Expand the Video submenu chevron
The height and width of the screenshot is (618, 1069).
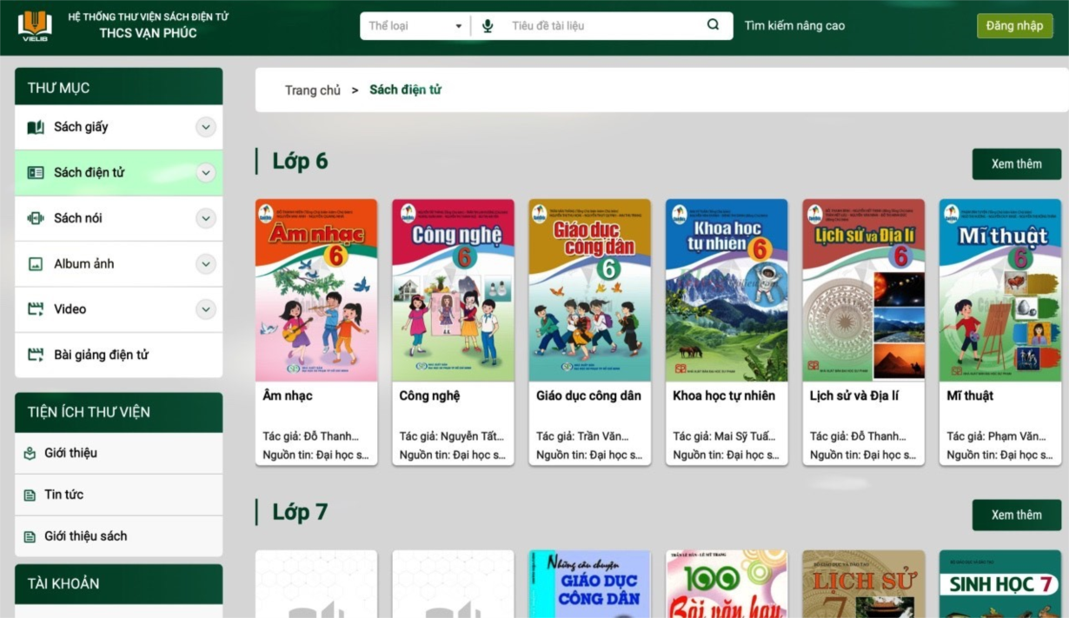pyautogui.click(x=206, y=309)
